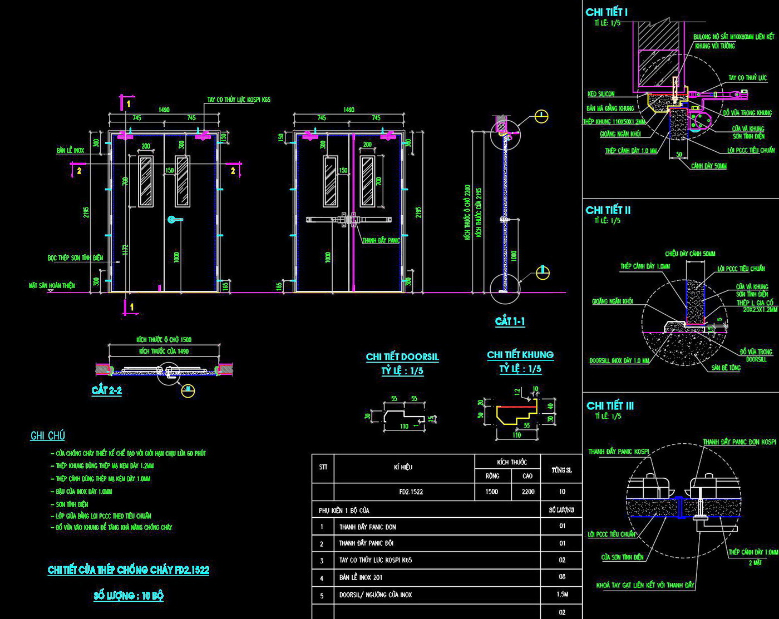Select detail callout circle I atop section 1-1
The image size is (779, 619).
(540, 117)
